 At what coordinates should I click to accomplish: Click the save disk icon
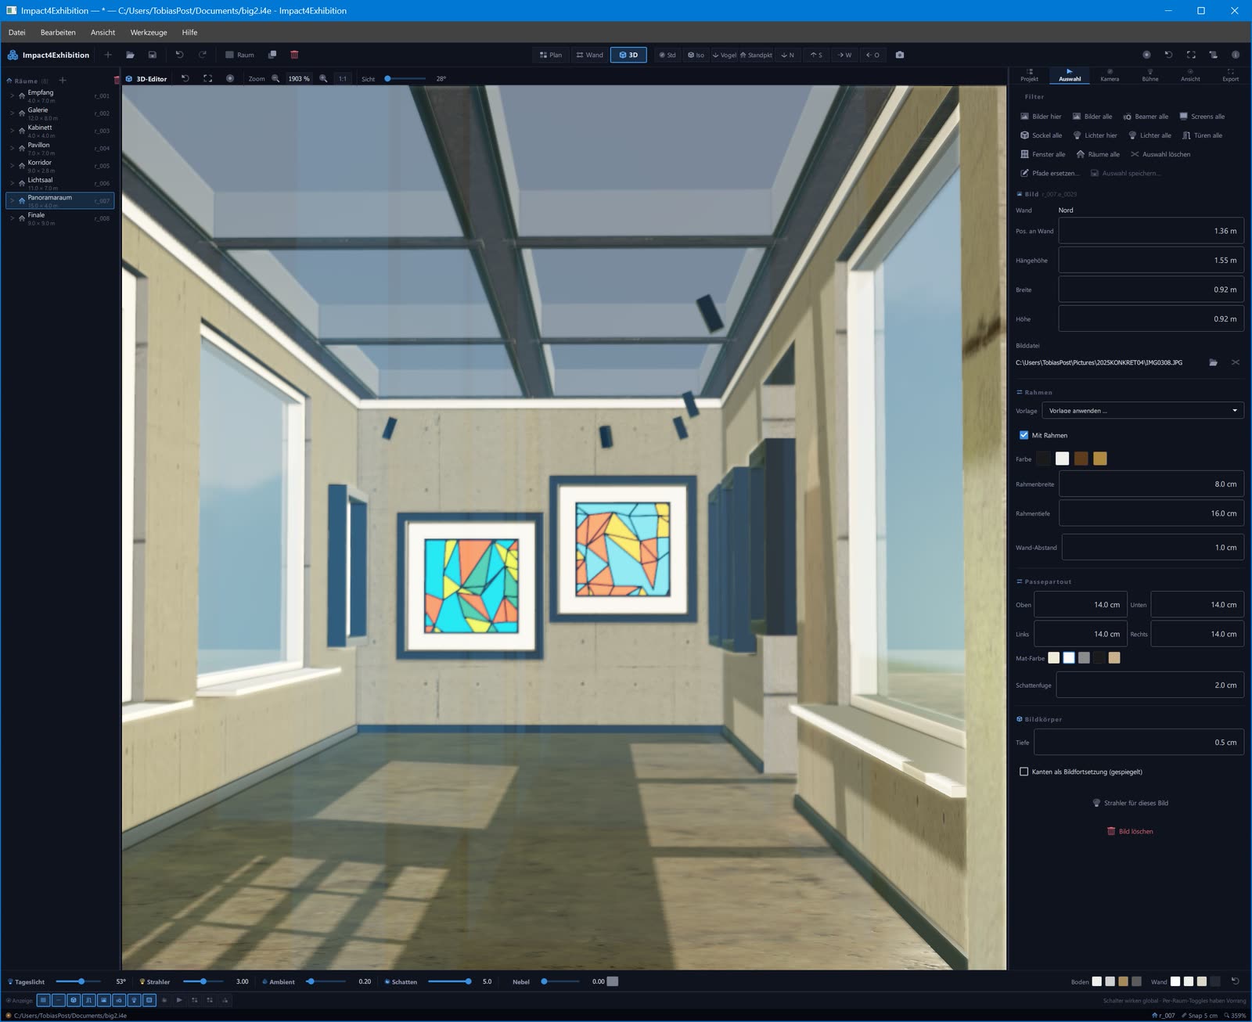153,55
